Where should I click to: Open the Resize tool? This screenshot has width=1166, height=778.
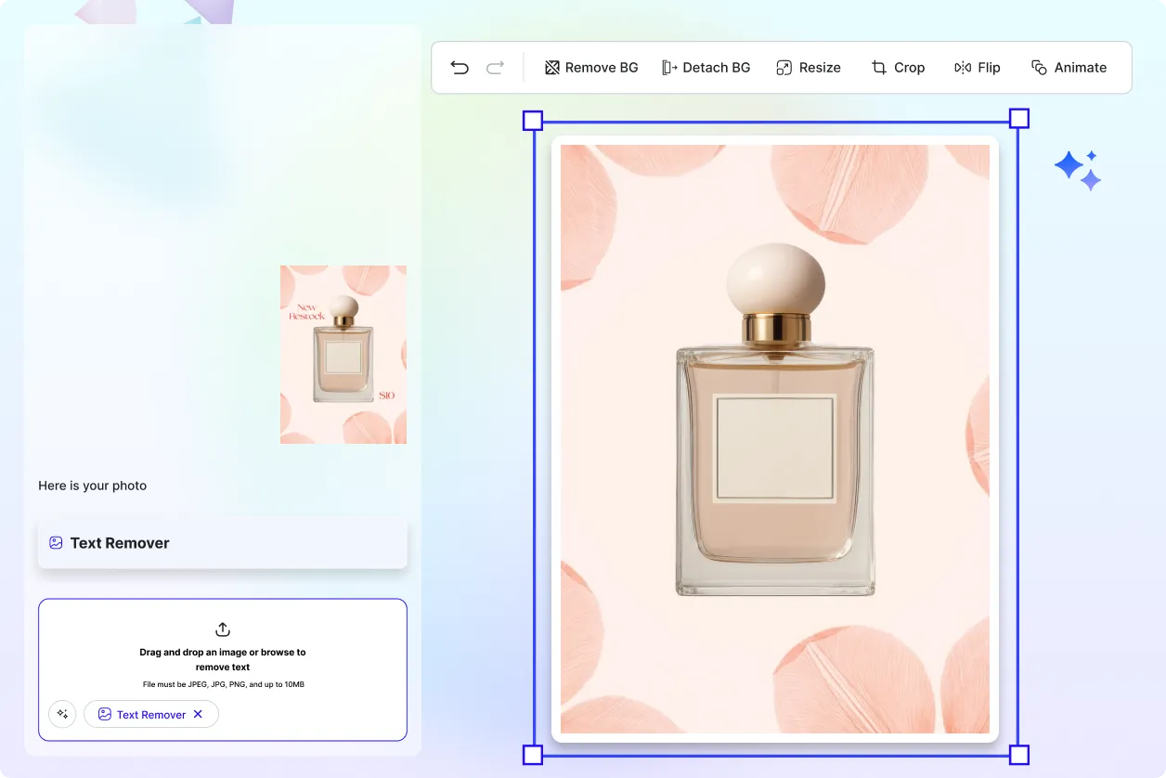click(808, 67)
